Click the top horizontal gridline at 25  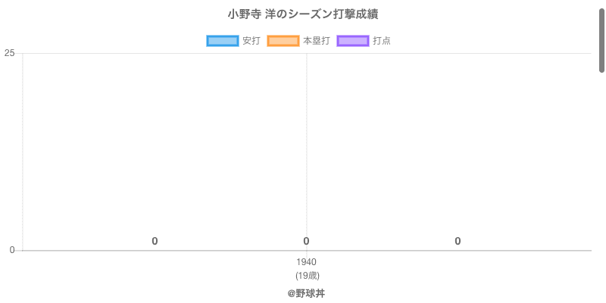tap(454, 53)
